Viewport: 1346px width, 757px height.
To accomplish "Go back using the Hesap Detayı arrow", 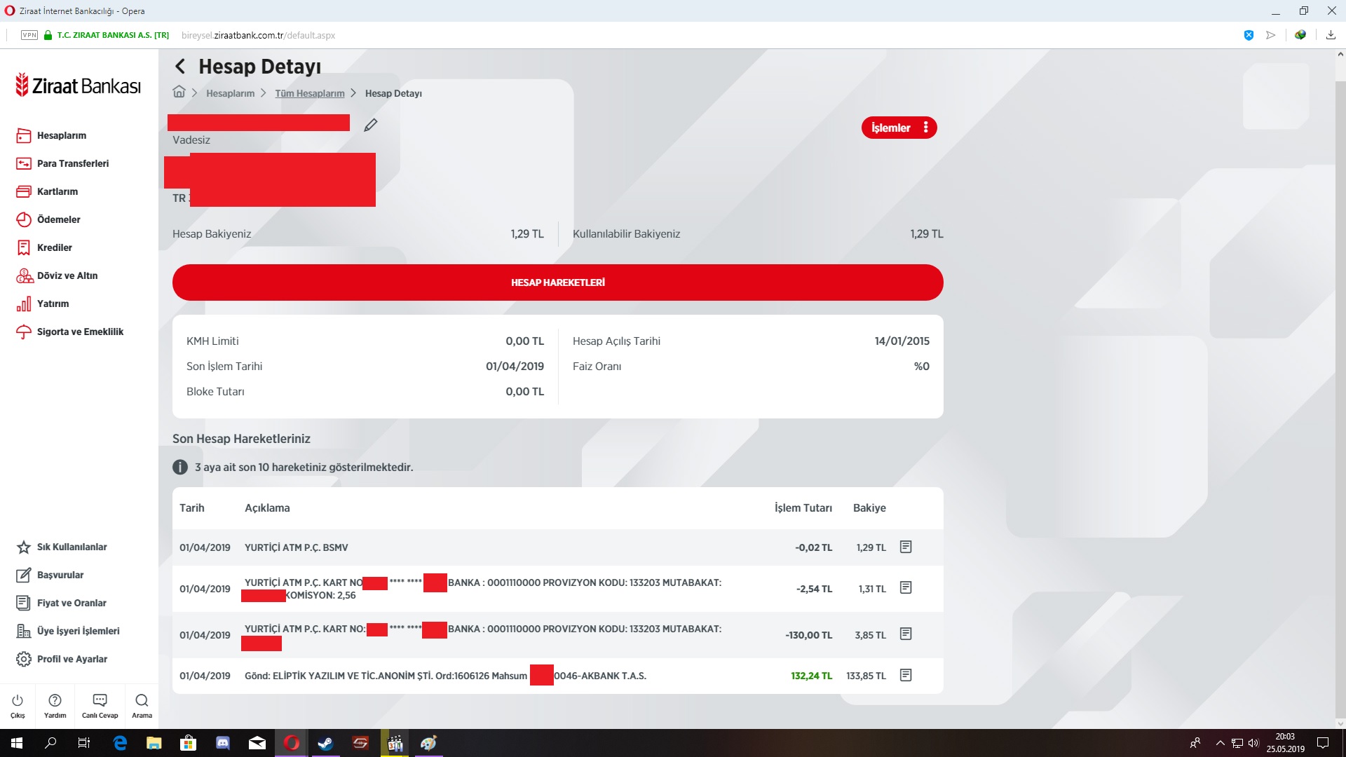I will [x=180, y=67].
